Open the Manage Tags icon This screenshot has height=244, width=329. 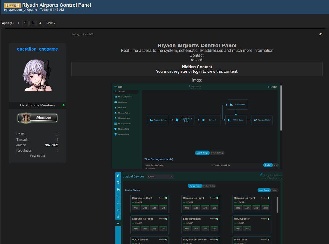pos(116,129)
